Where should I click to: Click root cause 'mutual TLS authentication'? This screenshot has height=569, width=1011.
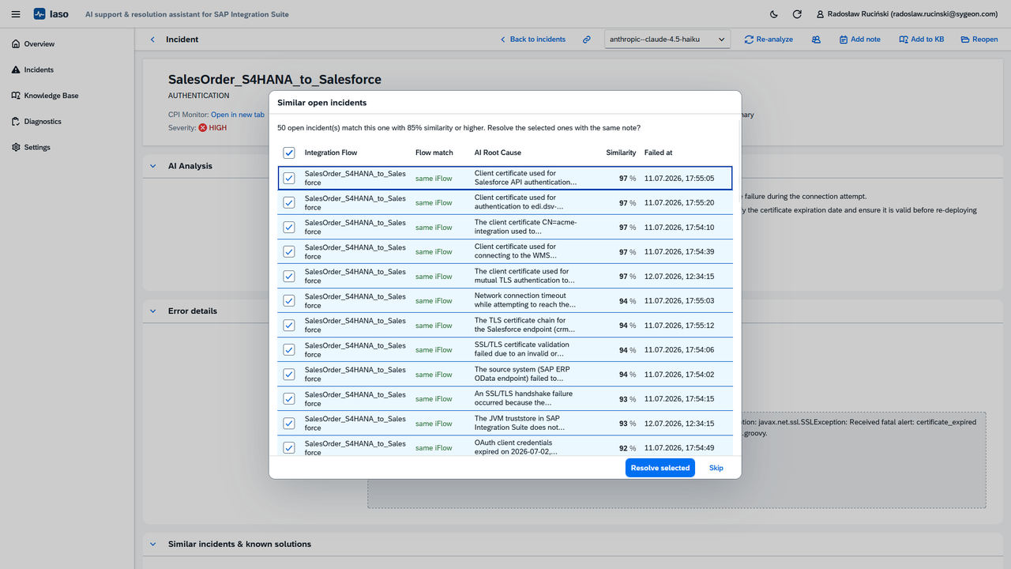(524, 276)
